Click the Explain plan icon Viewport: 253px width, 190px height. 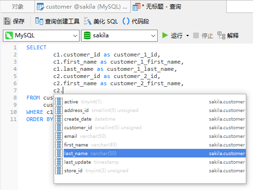pos(221,35)
